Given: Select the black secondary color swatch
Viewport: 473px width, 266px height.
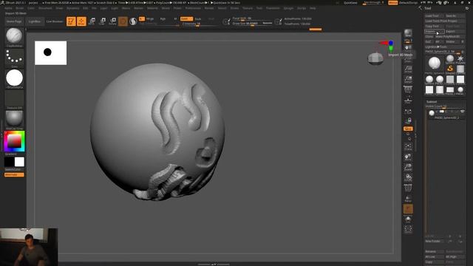Looking at the screenshot, I should [x=9, y=162].
